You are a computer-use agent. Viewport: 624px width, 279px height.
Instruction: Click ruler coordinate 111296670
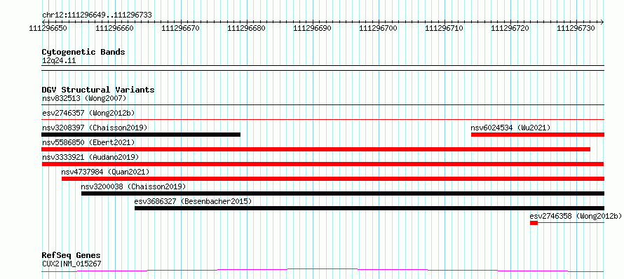[181, 28]
